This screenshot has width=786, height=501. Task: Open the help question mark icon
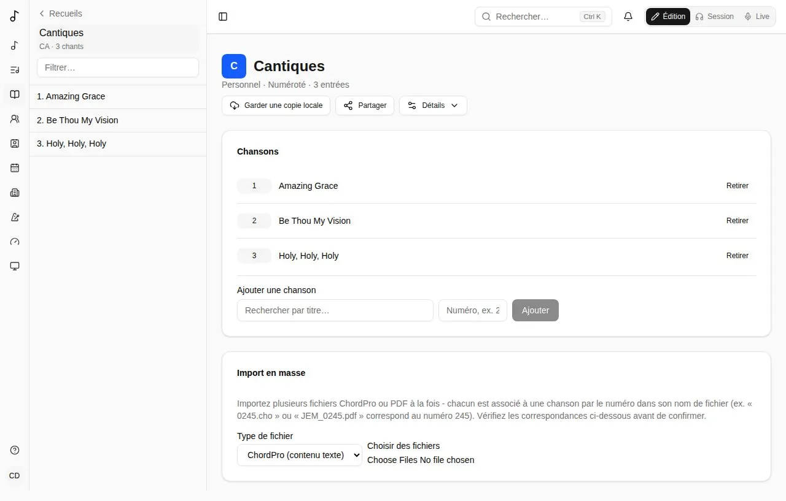15,450
